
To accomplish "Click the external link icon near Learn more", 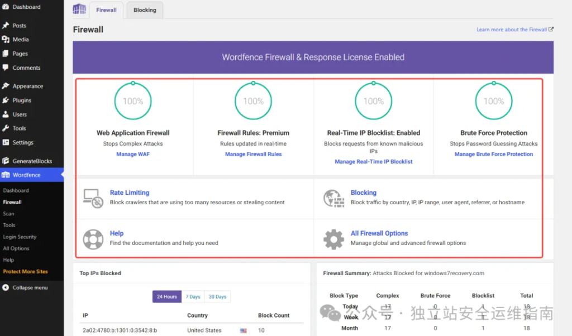I will point(551,29).
